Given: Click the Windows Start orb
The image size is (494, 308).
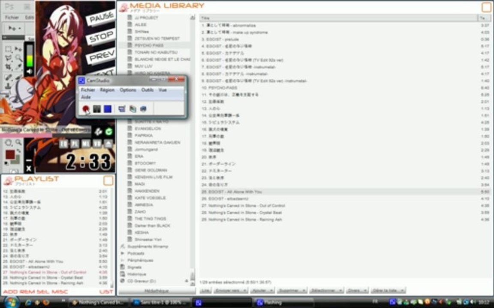Looking at the screenshot, I should point(12,303).
